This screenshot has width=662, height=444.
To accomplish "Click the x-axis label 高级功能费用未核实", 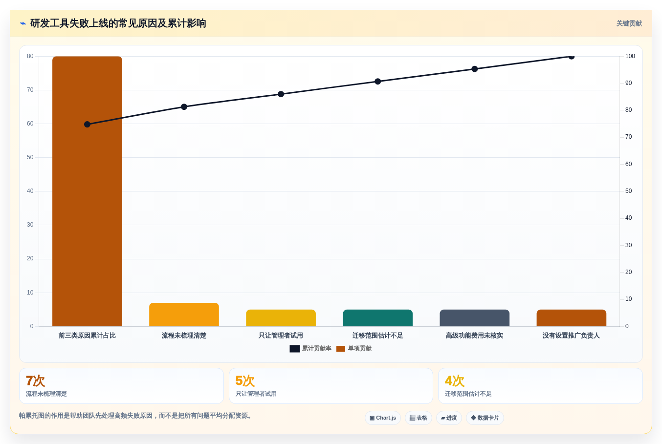I will [474, 336].
